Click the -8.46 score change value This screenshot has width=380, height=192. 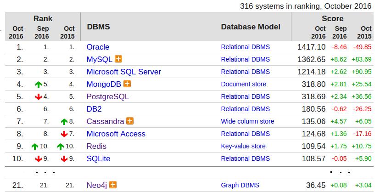339,47
